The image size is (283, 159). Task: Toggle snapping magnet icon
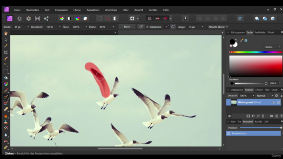(165, 19)
